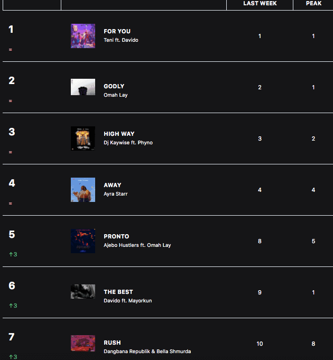This screenshot has height=360, width=333.
Task: Click the RUSH song title
Action: click(x=112, y=343)
